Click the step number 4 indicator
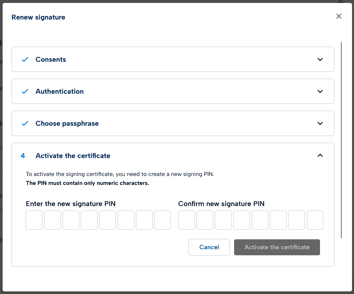Image resolution: width=354 pixels, height=294 pixels. point(23,156)
